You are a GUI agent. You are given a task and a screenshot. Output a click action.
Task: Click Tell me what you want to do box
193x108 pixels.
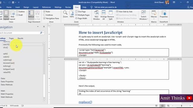click(x=106, y=7)
